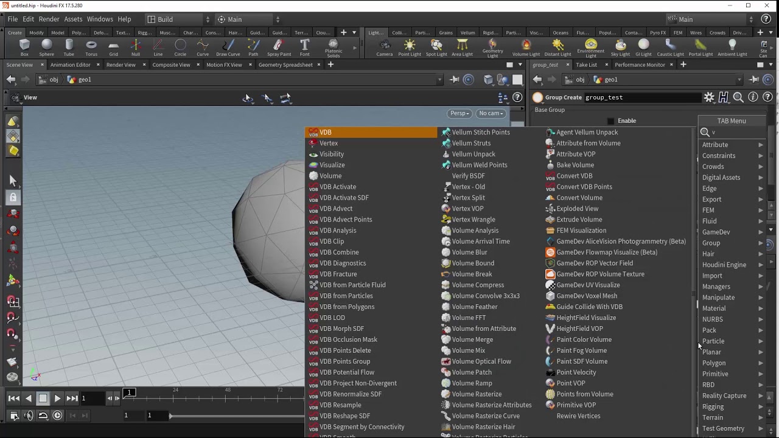The image size is (779, 438).
Task: Click the Draw Curve tool
Action: (x=228, y=46)
